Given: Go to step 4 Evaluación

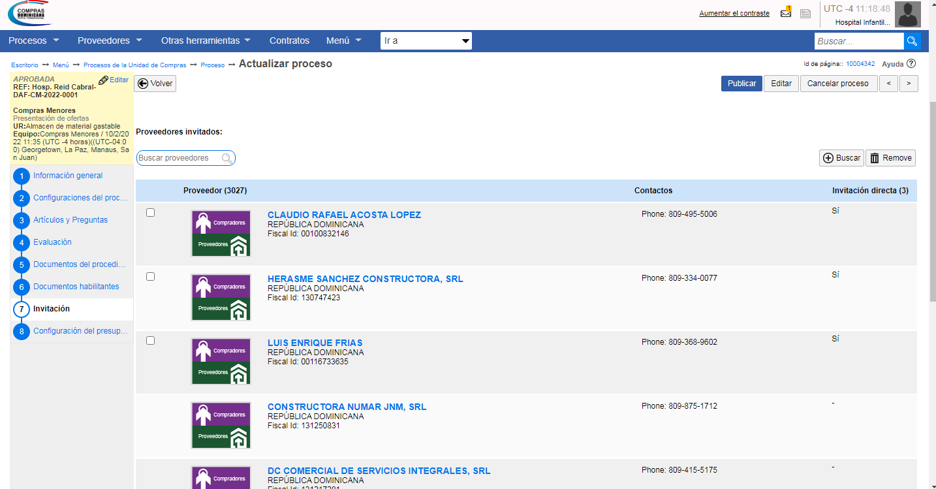Looking at the screenshot, I should pyautogui.click(x=52, y=242).
